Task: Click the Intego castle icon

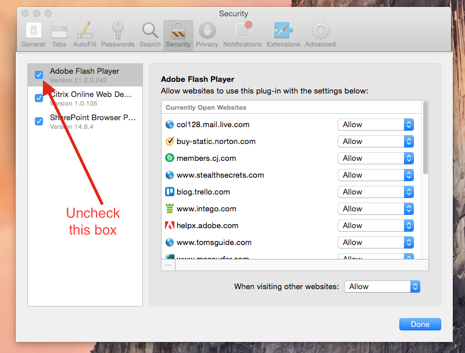Action: coord(170,208)
